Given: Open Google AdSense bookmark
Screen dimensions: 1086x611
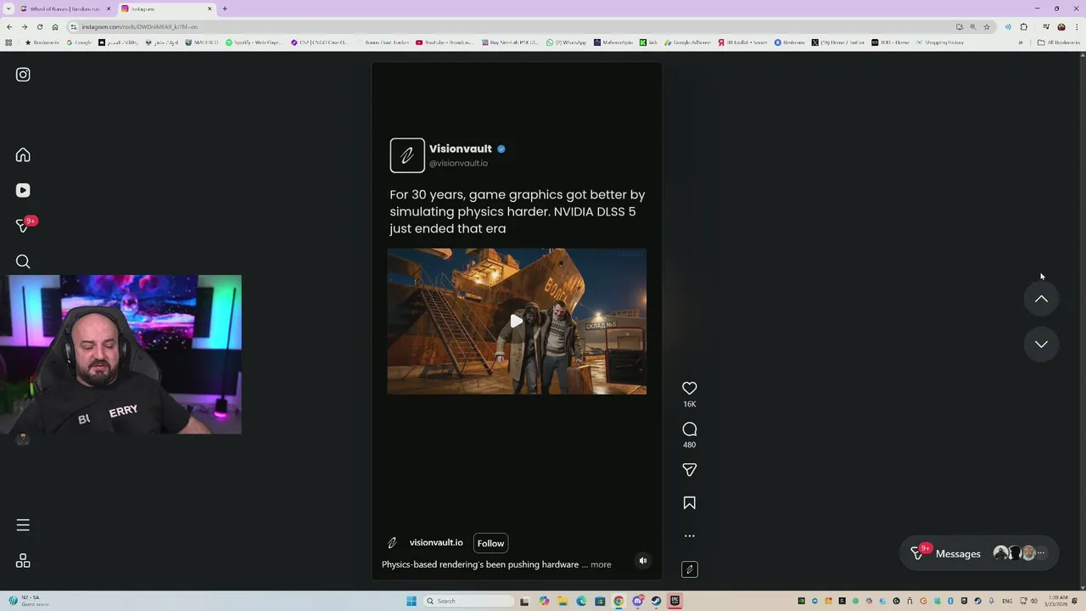Looking at the screenshot, I should [x=687, y=42].
